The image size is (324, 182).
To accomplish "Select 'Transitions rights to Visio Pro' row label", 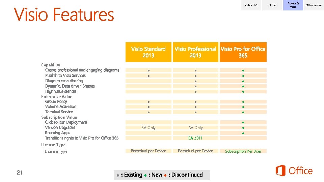I will pos(82,138).
